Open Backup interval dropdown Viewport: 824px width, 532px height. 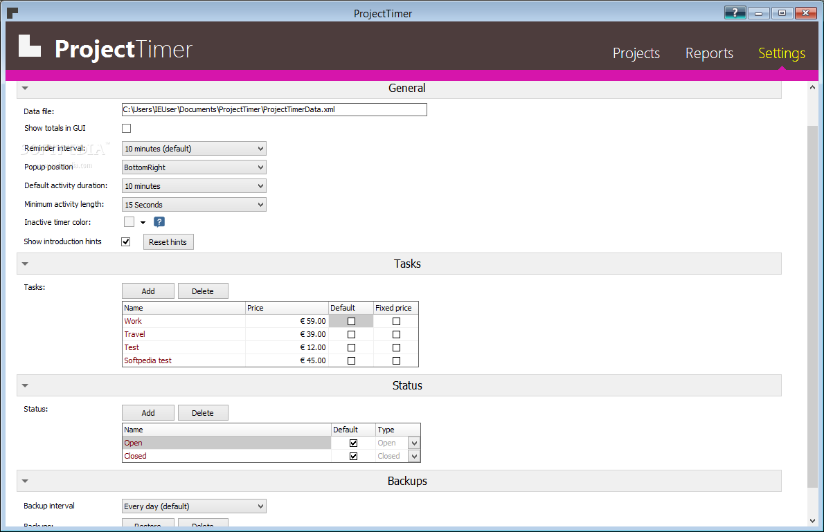point(194,506)
